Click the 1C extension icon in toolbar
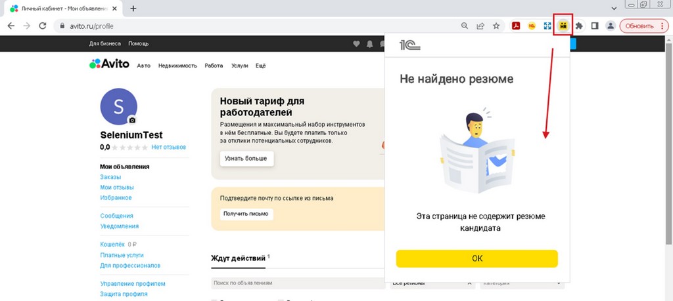The height and width of the screenshot is (301, 673). (x=532, y=26)
